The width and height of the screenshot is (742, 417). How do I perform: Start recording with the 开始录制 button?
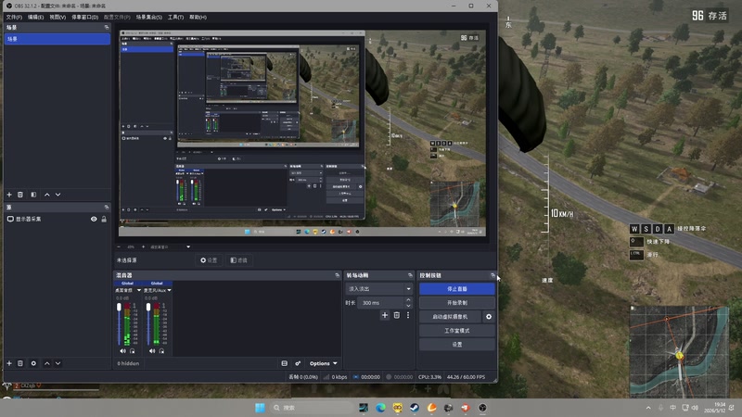click(457, 303)
